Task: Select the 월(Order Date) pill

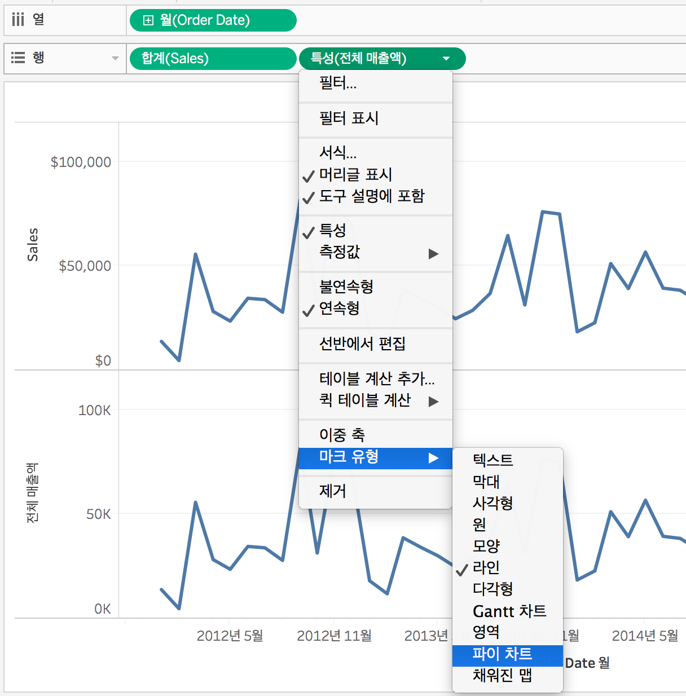Action: (x=213, y=20)
